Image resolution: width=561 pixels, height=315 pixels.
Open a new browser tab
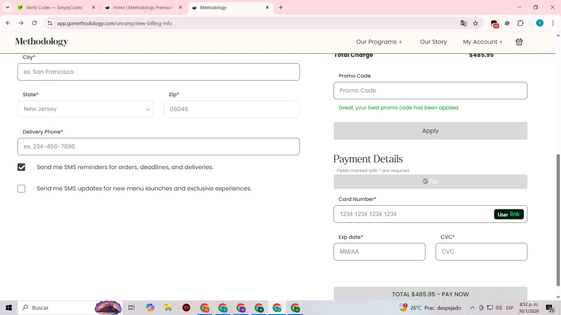pyautogui.click(x=281, y=7)
